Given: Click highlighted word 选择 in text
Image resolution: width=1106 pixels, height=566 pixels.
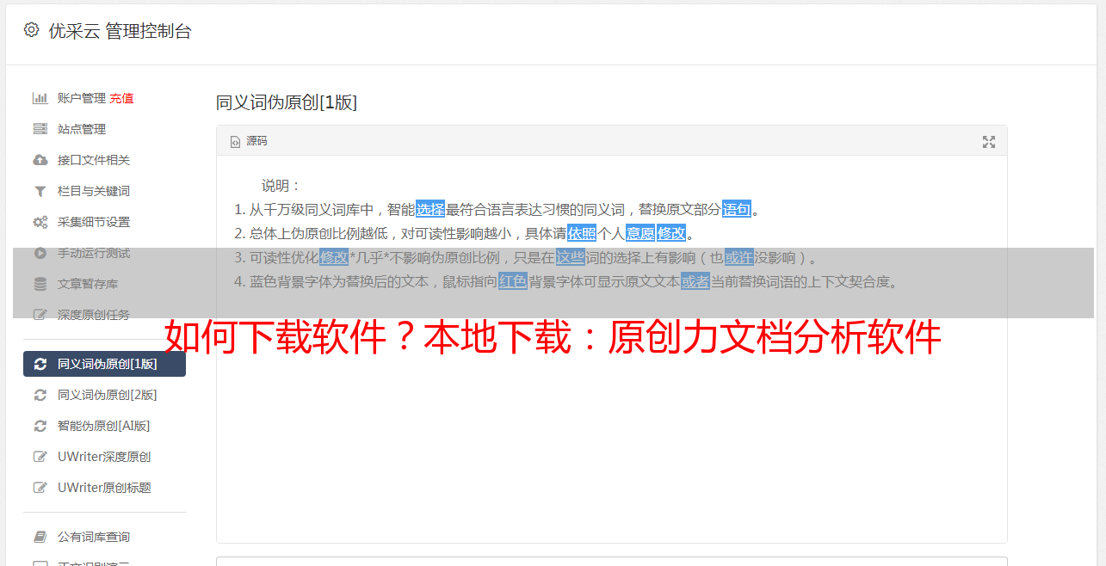Looking at the screenshot, I should (430, 209).
